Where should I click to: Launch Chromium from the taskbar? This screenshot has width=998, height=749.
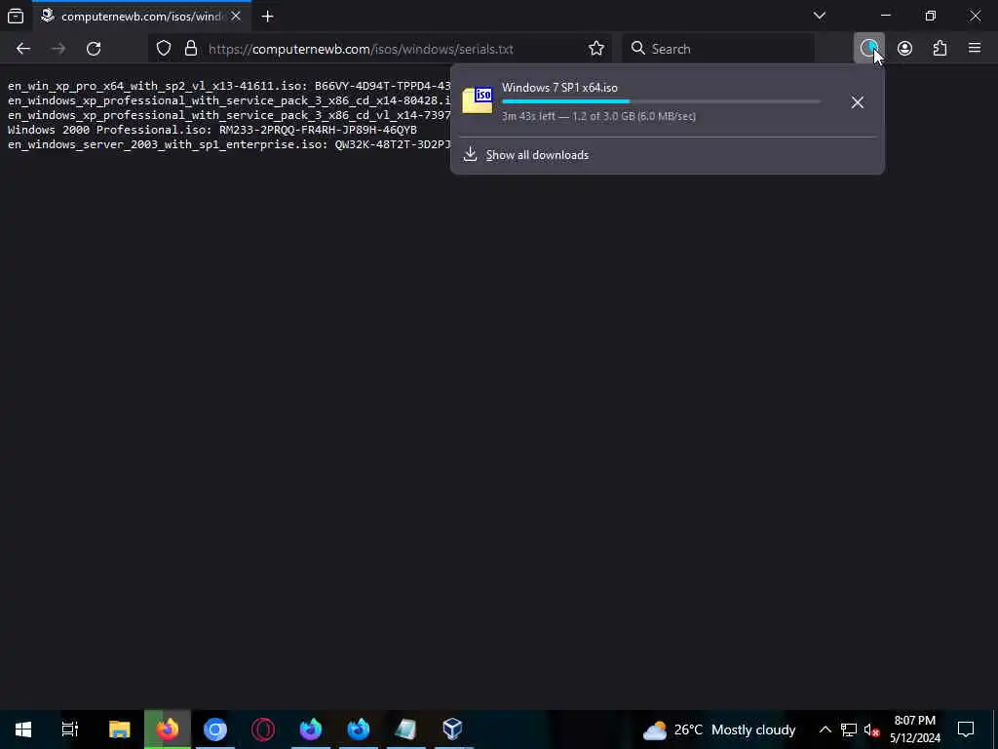(215, 729)
